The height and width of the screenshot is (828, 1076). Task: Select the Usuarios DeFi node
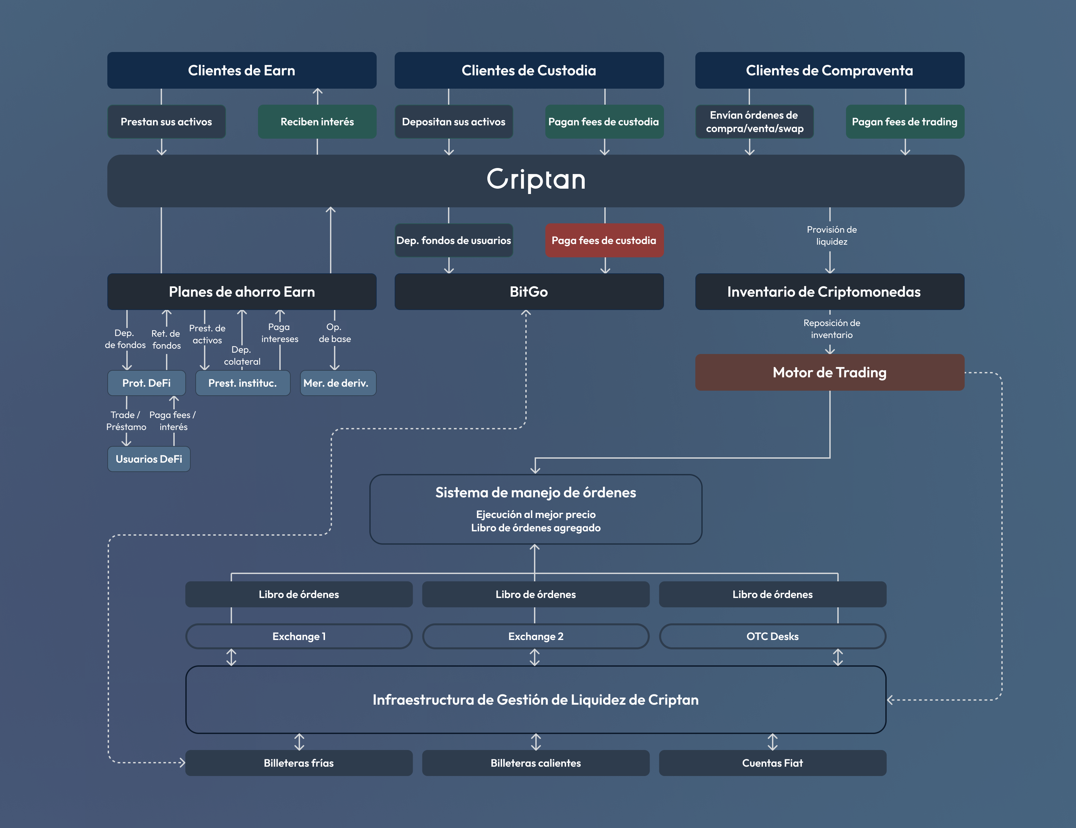(x=149, y=459)
